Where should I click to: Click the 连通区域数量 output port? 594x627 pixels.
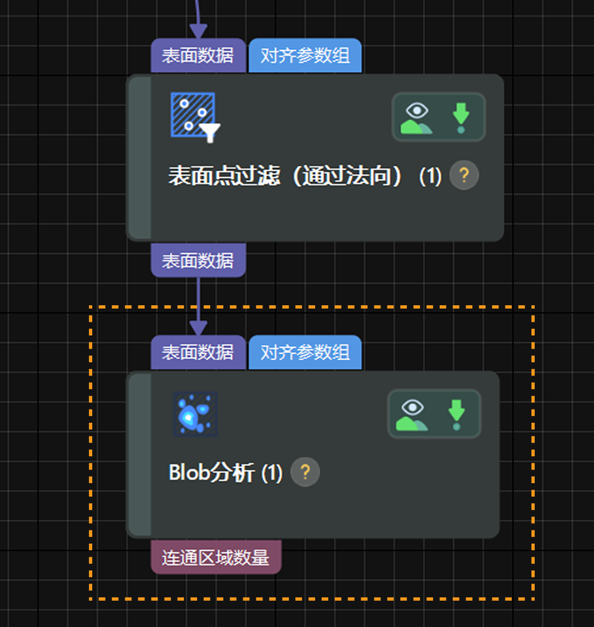(216, 556)
